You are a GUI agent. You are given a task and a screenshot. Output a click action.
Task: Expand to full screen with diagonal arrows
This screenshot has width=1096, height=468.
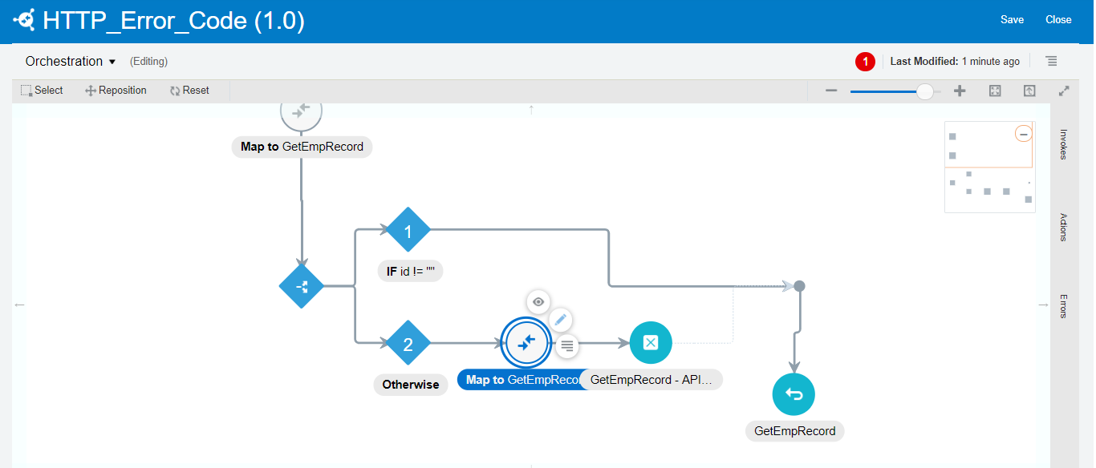[x=1063, y=91]
